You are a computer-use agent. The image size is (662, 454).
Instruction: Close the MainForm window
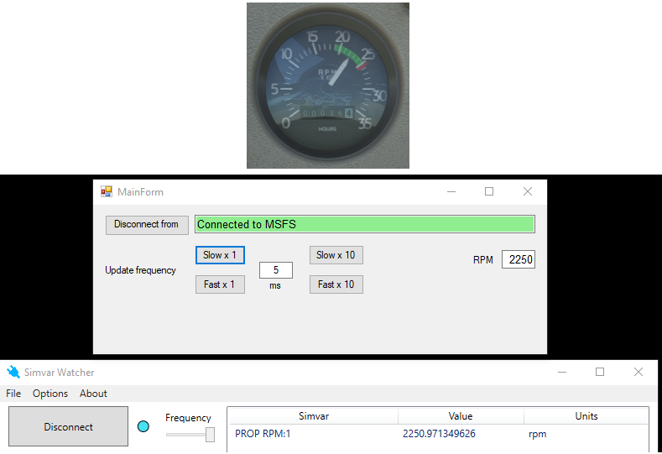tap(528, 192)
